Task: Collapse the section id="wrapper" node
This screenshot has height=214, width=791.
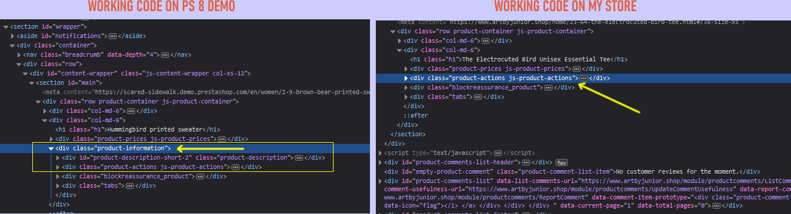Action: pyautogui.click(x=6, y=27)
